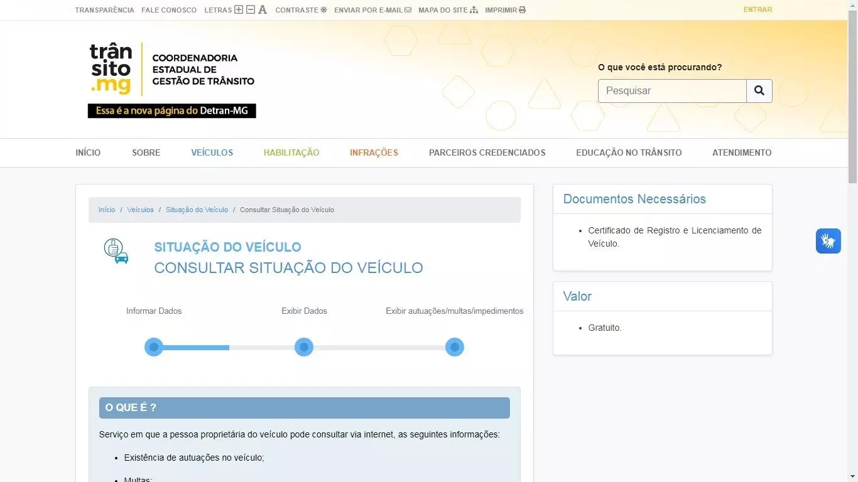Click the Valor panel heading
Screen dimensions: 858x482
coord(577,296)
